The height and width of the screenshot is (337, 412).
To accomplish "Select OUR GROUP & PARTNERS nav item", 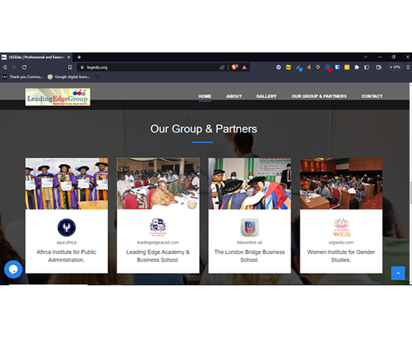I will 319,97.
